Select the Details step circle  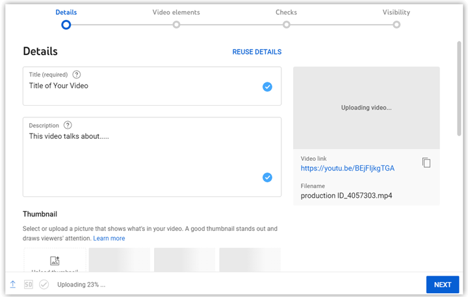tap(66, 25)
